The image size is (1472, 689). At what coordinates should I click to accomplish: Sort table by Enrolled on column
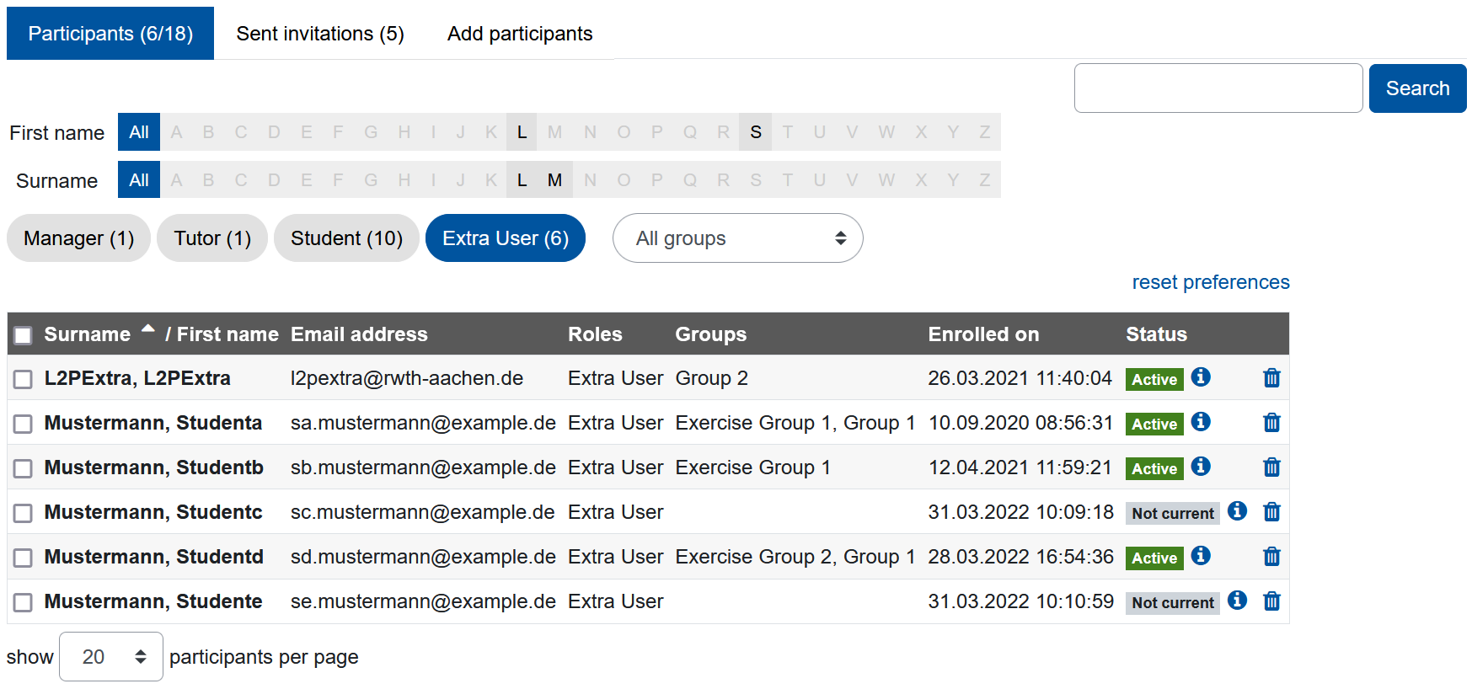pos(983,334)
